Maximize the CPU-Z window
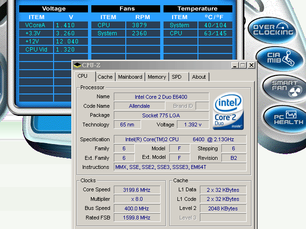The width and height of the screenshot is (306, 229). (243, 65)
